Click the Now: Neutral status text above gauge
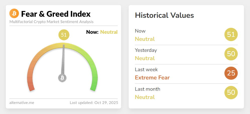 pyautogui.click(x=102, y=32)
